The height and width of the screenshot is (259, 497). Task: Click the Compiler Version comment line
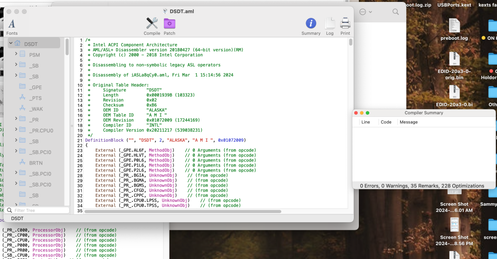tap(145, 130)
